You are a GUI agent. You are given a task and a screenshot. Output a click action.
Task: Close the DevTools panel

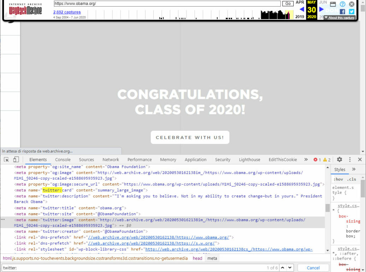point(360,159)
